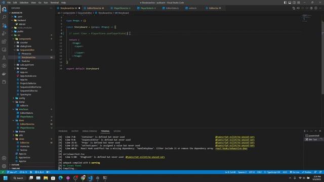The width and height of the screenshot is (324, 182).
Task: Open the Terminal menu
Action: 55,3
